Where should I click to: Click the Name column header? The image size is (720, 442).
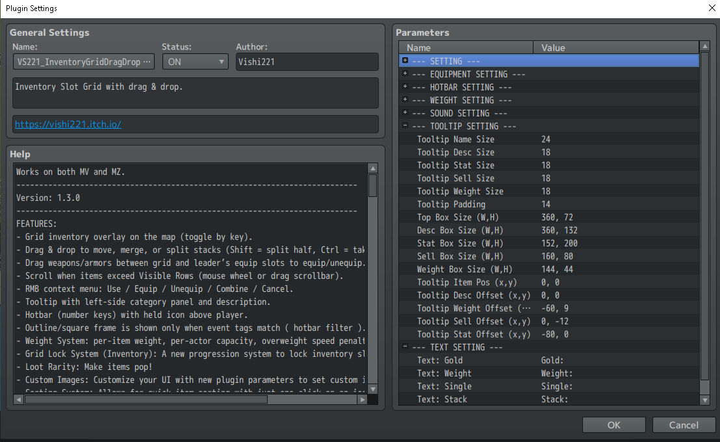pyautogui.click(x=466, y=48)
